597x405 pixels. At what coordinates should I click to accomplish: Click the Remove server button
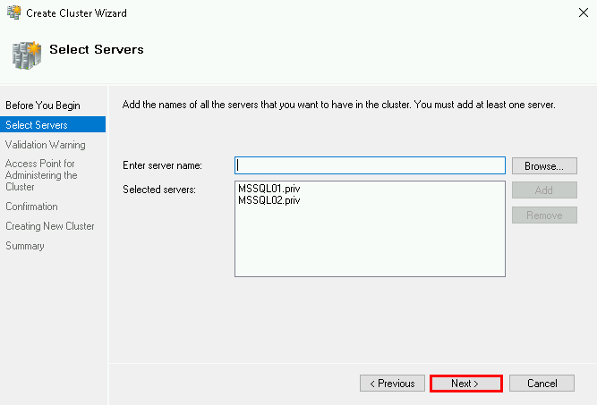pyautogui.click(x=544, y=215)
